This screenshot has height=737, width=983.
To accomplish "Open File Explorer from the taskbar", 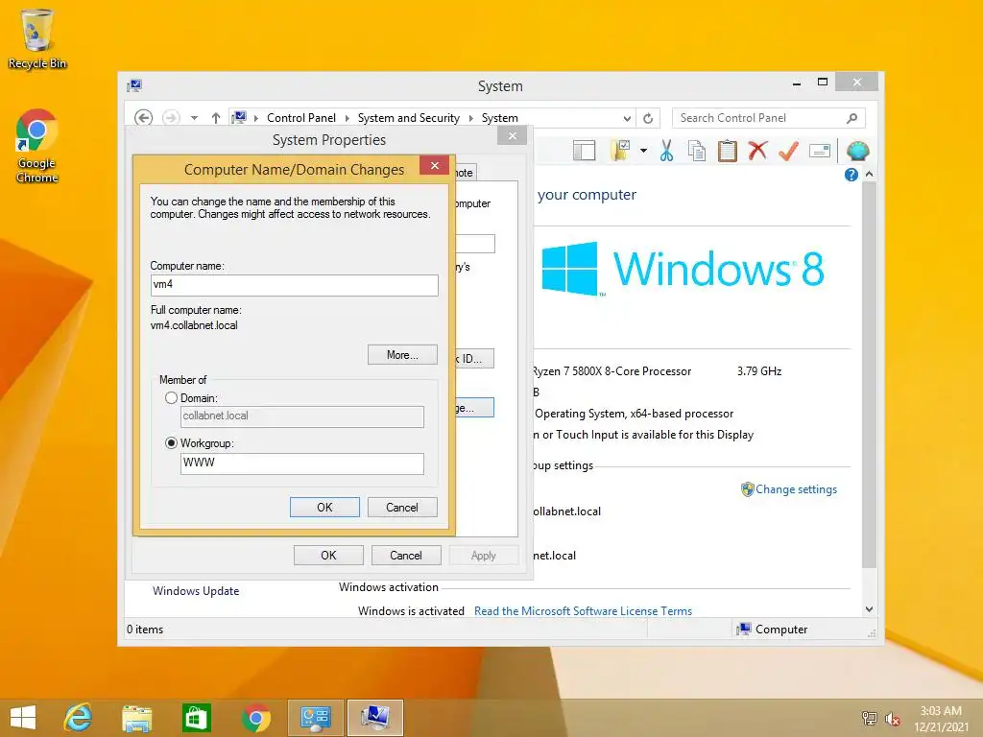I will point(136,718).
